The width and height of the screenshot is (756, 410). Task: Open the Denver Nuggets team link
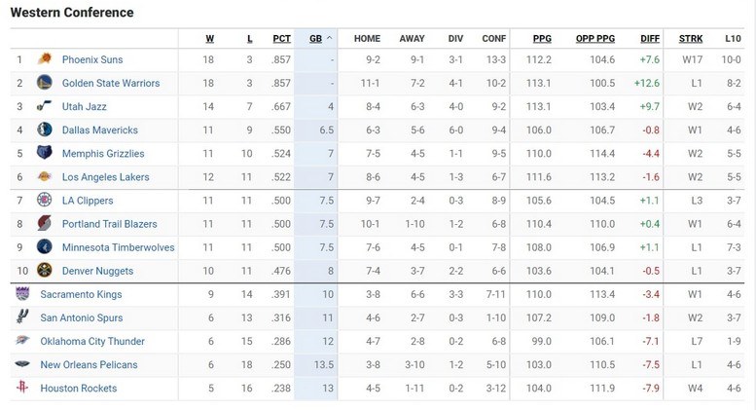click(97, 271)
